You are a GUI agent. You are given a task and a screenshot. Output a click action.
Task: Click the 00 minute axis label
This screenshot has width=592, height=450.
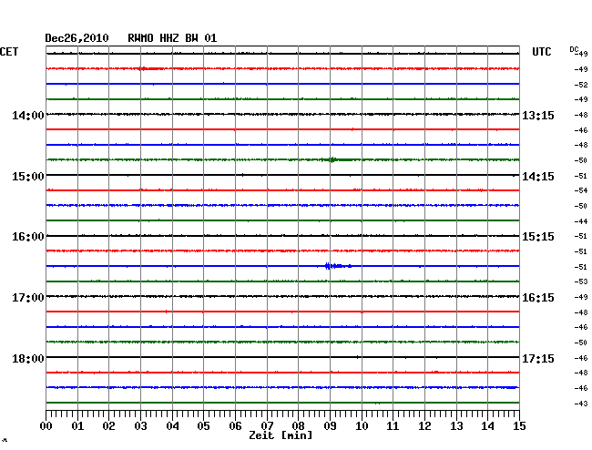pos(46,426)
